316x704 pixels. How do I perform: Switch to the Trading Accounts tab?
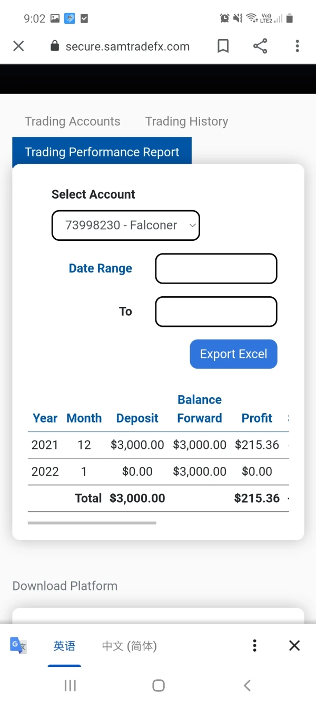(73, 121)
